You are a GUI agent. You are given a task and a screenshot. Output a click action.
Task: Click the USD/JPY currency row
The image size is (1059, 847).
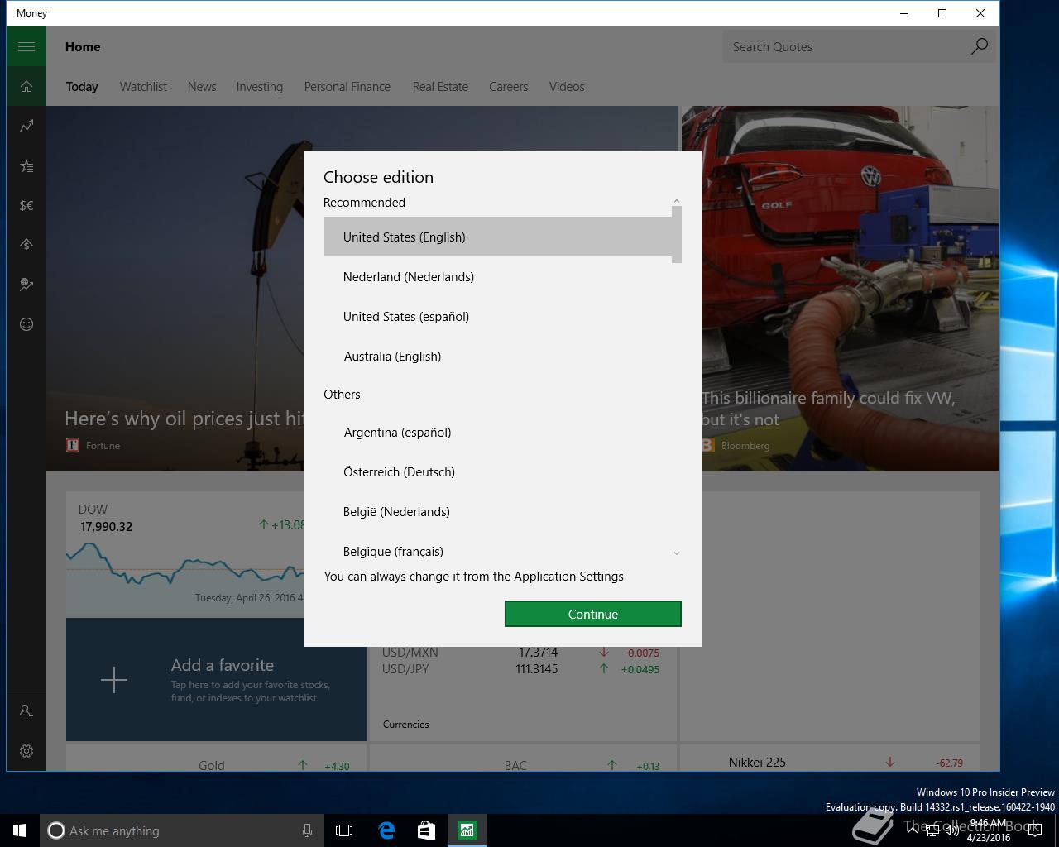521,669
